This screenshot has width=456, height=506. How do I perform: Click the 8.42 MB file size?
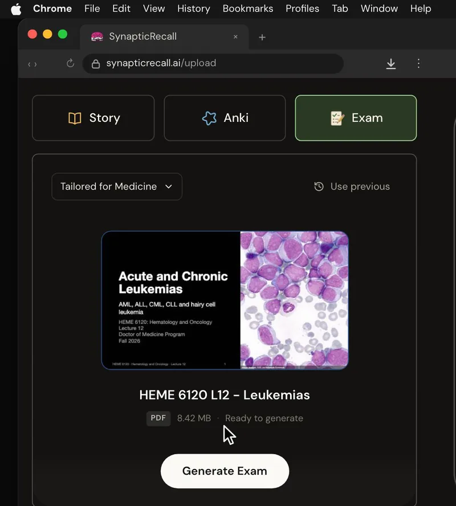194,418
